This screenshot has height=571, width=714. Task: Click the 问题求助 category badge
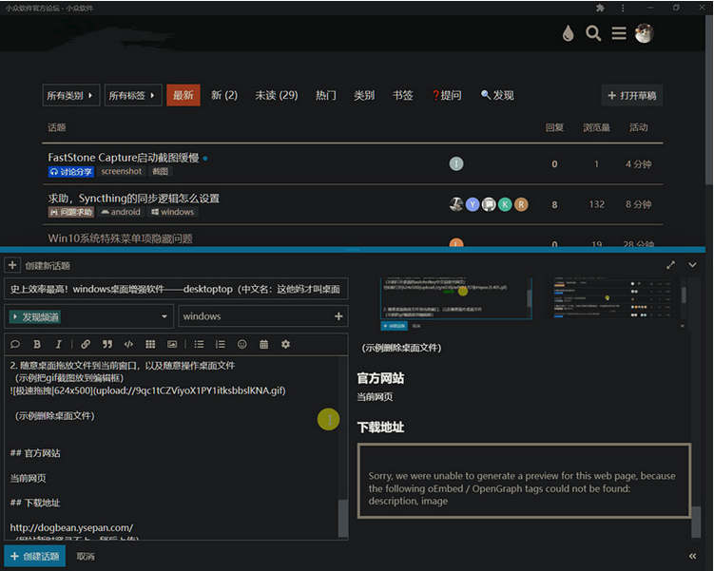click(x=70, y=212)
